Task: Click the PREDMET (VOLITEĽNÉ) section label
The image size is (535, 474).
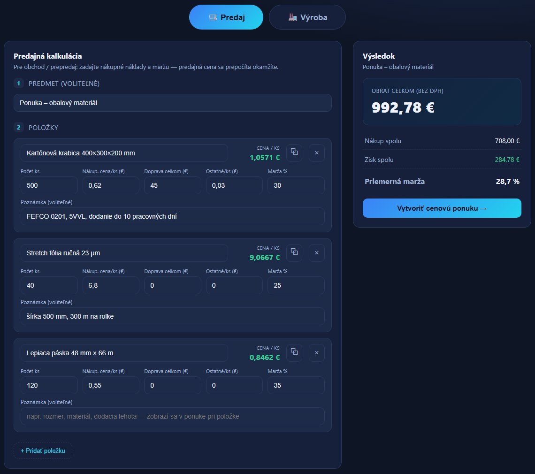Action: (x=64, y=84)
